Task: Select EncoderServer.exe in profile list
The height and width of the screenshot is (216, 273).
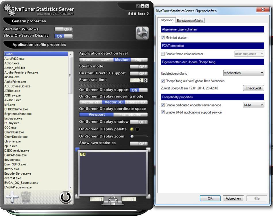Action: [36, 173]
